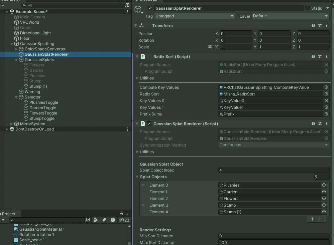This screenshot has height=245, width=334.
Task: Edit the Splat Object Index field
Action: (274, 170)
